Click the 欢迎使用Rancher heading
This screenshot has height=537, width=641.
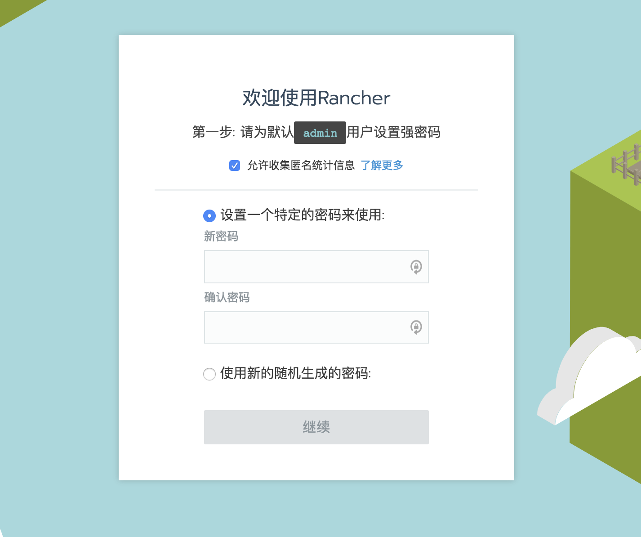(316, 98)
